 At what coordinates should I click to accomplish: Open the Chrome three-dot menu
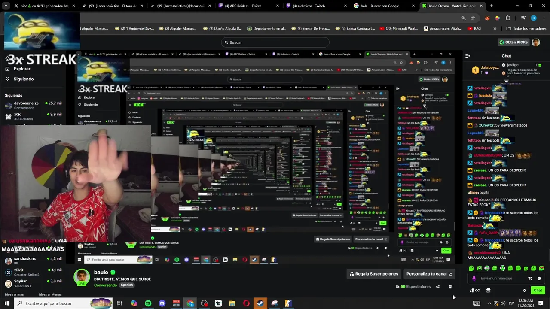543,18
